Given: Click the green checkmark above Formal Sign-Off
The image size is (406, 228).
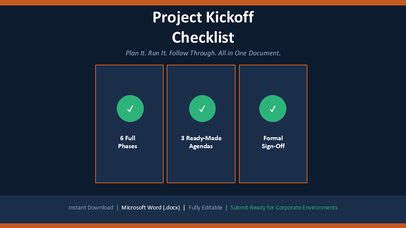Looking at the screenshot, I should pos(273,109).
